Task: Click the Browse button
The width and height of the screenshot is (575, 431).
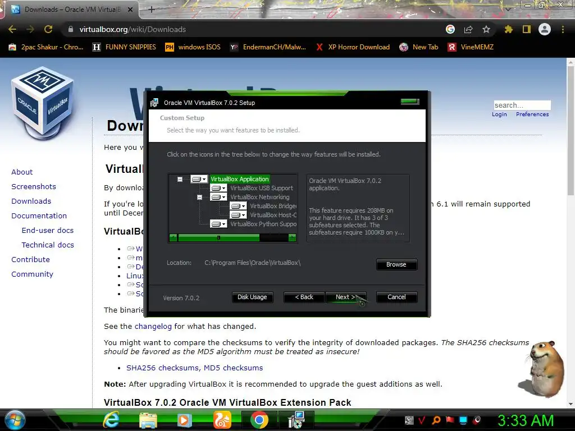Action: [396, 265]
